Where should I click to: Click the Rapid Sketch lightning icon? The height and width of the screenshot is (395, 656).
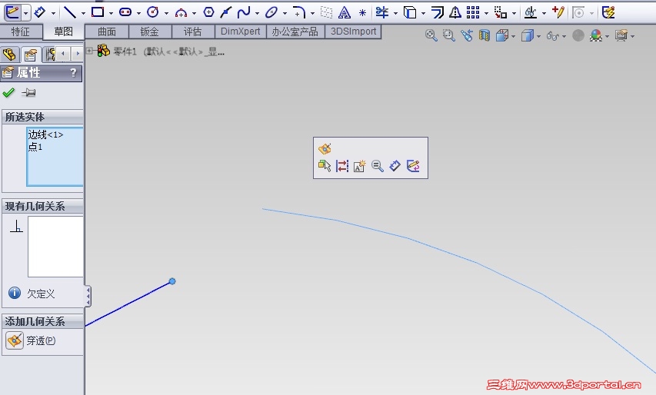coord(608,12)
